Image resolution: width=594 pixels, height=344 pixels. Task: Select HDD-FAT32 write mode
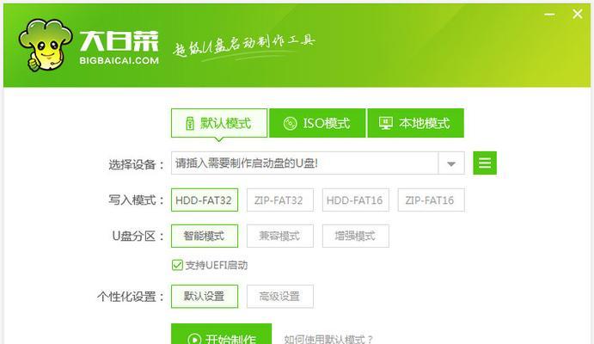[205, 200]
